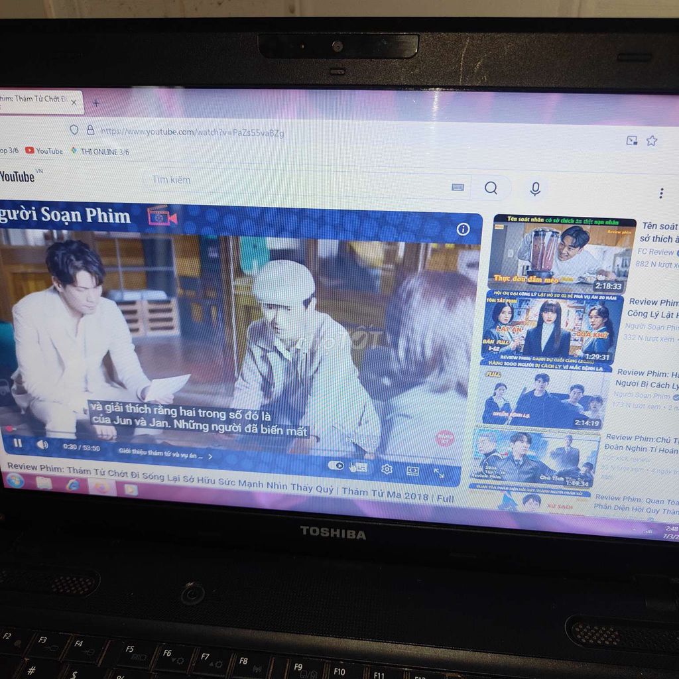Open YouTube three-dot settings menu
Screen dimensions: 679x679
(661, 193)
